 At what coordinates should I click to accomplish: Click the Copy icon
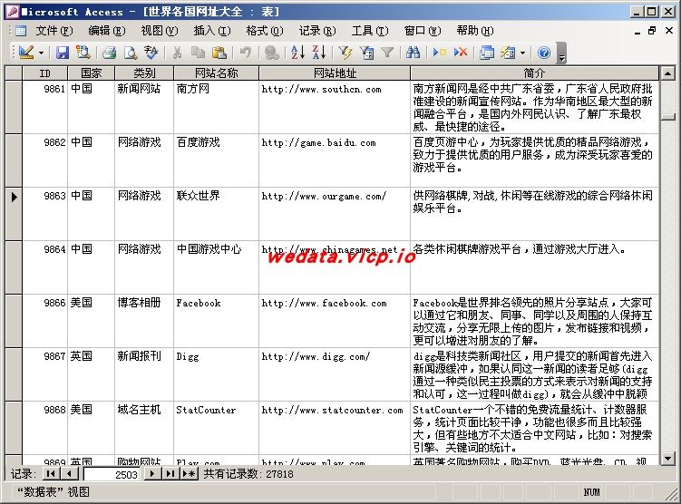coord(198,53)
